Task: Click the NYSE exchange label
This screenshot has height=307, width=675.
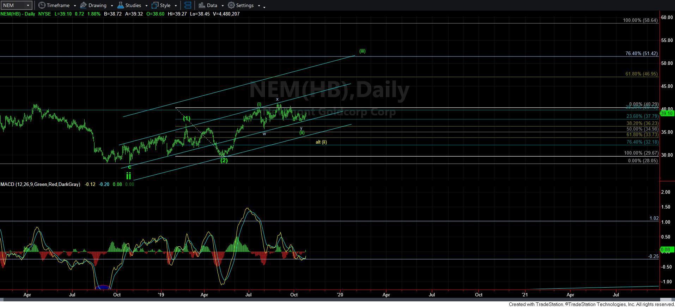Action: pos(44,14)
